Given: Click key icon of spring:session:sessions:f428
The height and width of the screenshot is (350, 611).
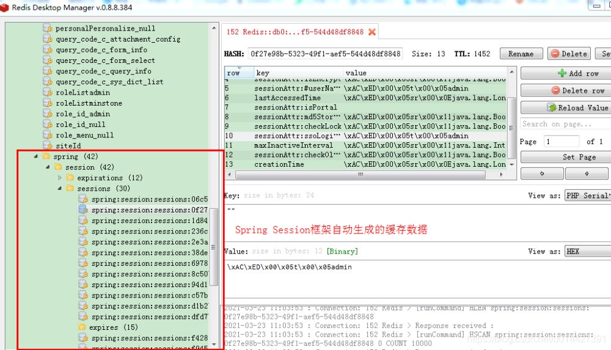Looking at the screenshot, I should coord(83,338).
